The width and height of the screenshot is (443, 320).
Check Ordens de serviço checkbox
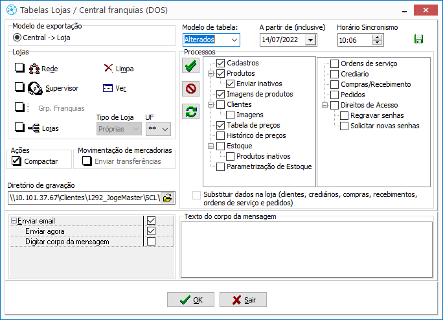tap(334, 63)
